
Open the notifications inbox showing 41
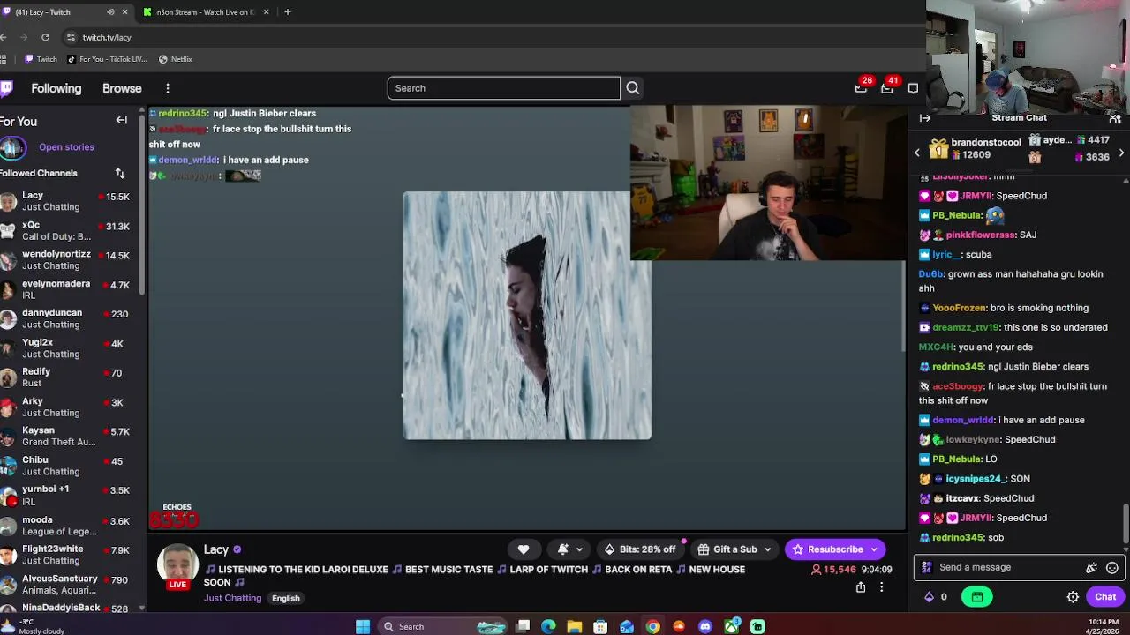coord(886,88)
